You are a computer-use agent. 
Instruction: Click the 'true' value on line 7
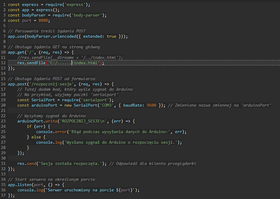pos(111,36)
